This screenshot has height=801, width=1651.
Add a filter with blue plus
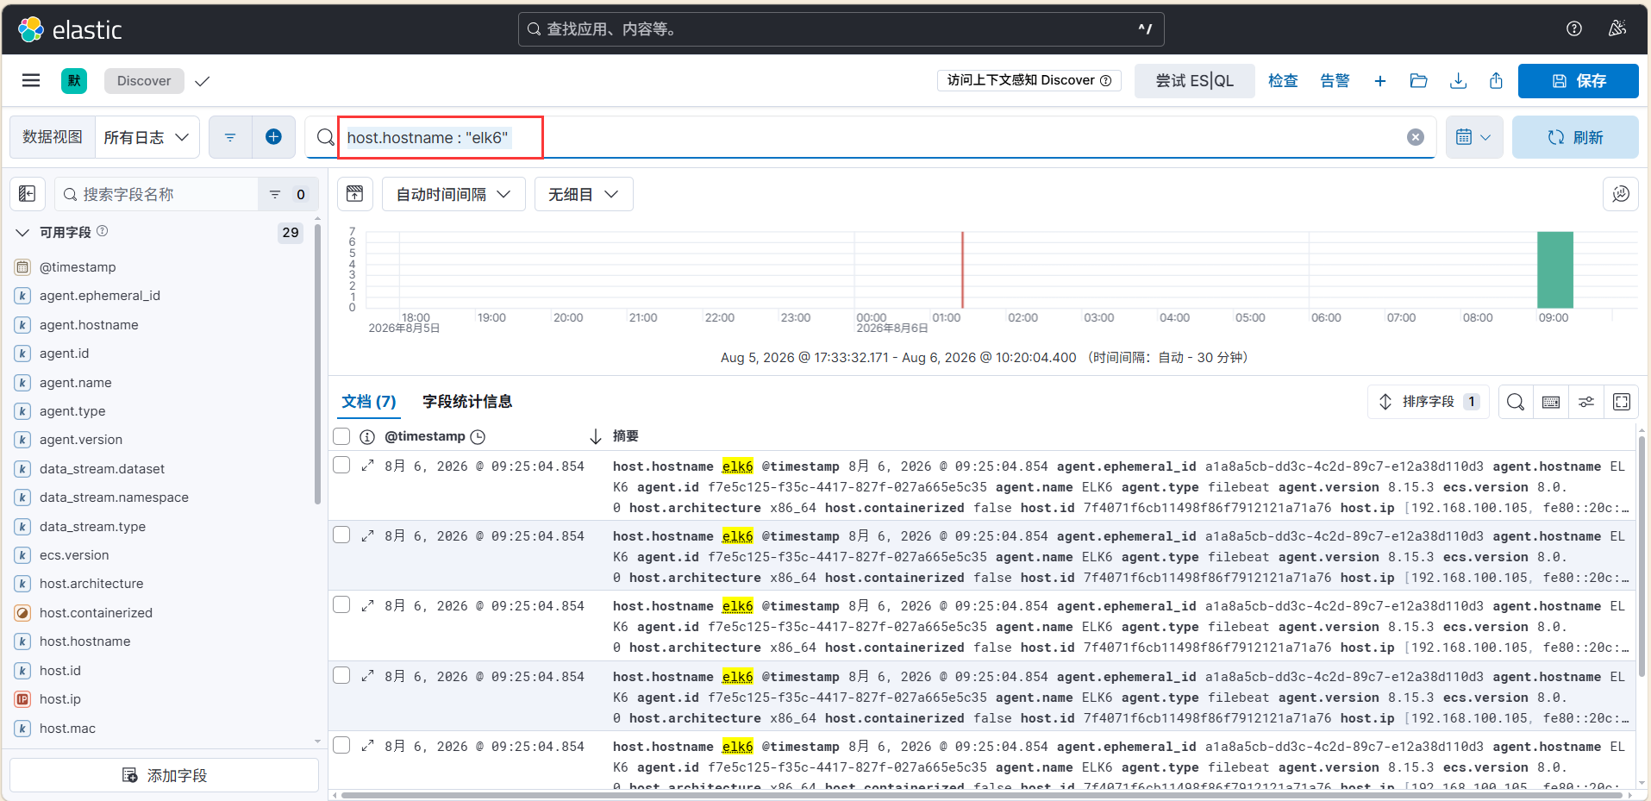click(273, 137)
